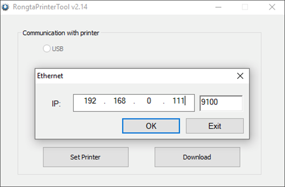The width and height of the screenshot is (285, 187).
Task: Click OK in the Ethernet dialog
Action: [x=151, y=126]
